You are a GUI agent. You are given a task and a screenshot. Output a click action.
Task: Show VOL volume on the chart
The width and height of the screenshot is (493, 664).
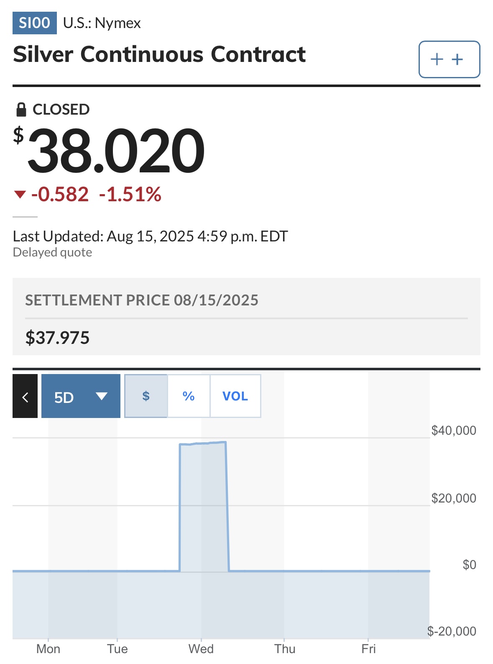click(x=235, y=396)
